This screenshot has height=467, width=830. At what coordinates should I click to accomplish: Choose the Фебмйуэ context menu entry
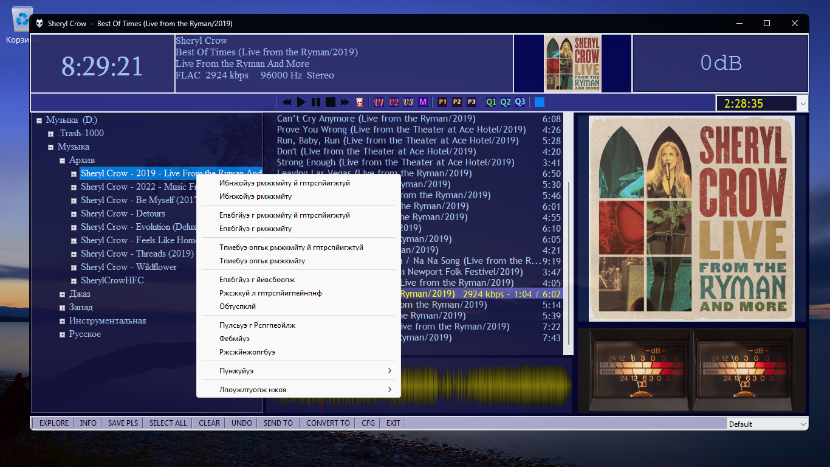tap(235, 339)
